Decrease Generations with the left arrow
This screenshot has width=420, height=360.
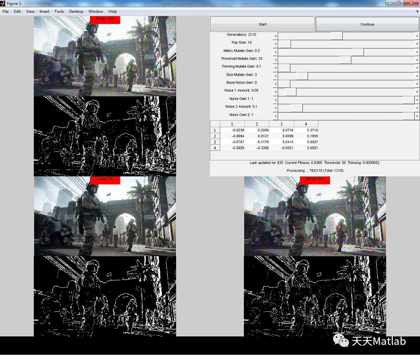tap(276, 36)
